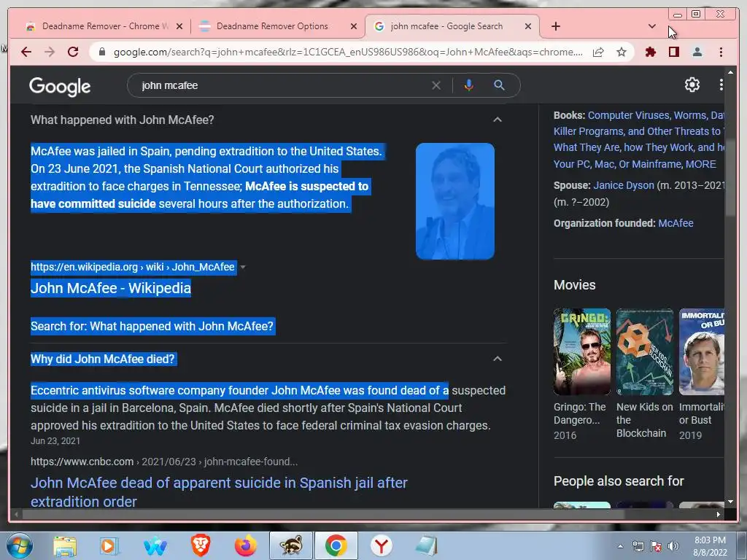
Task: Open tab search dropdown chevron
Action: (651, 26)
